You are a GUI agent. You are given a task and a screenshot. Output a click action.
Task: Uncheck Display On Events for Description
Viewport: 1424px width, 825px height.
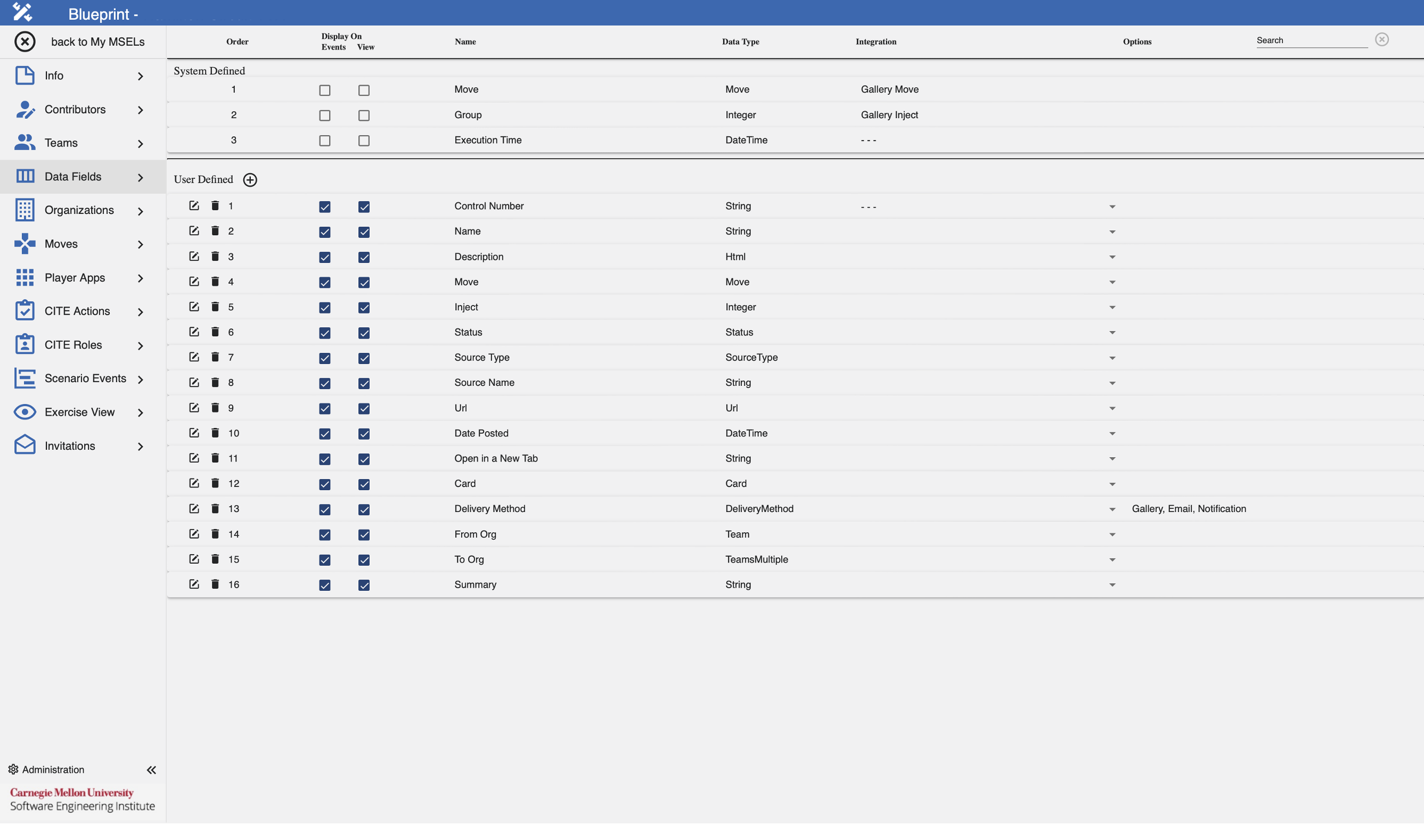pyautogui.click(x=324, y=257)
